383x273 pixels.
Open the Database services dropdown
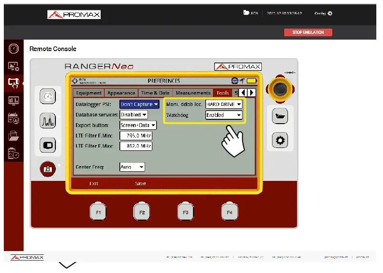(x=134, y=115)
